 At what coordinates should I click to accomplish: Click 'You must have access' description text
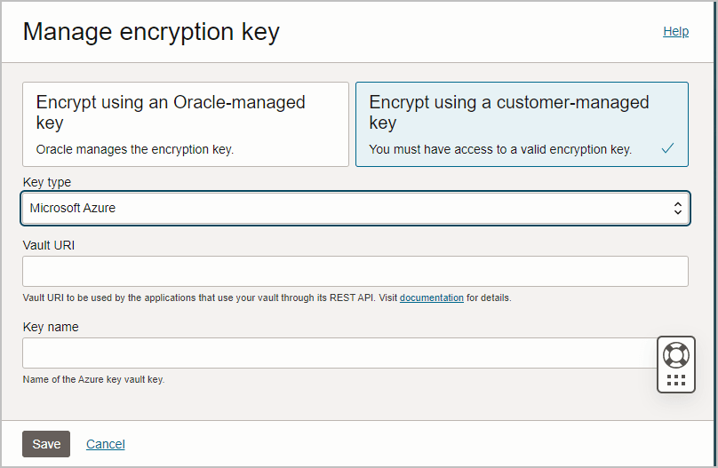(x=499, y=149)
